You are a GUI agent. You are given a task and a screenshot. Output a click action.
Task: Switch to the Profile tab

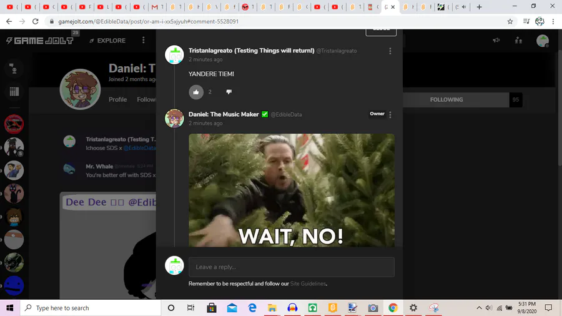coord(117,99)
